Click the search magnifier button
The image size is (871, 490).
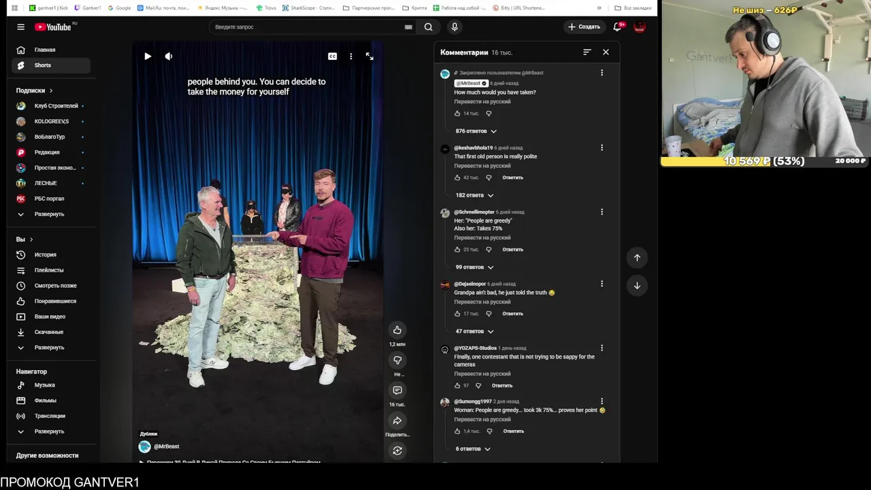(x=428, y=27)
